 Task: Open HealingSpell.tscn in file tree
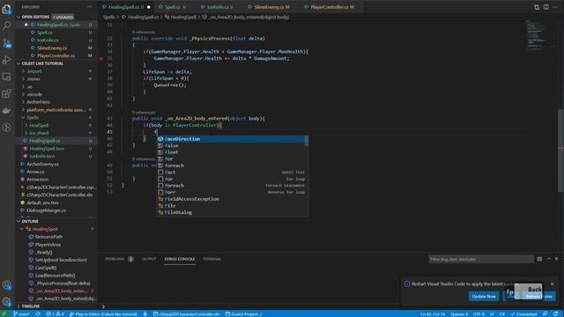47,149
